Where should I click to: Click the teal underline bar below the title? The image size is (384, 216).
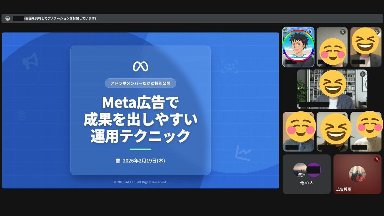click(140, 149)
